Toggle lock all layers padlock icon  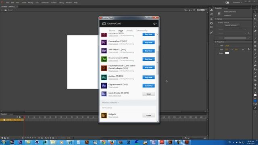pyautogui.click(x=20, y=117)
